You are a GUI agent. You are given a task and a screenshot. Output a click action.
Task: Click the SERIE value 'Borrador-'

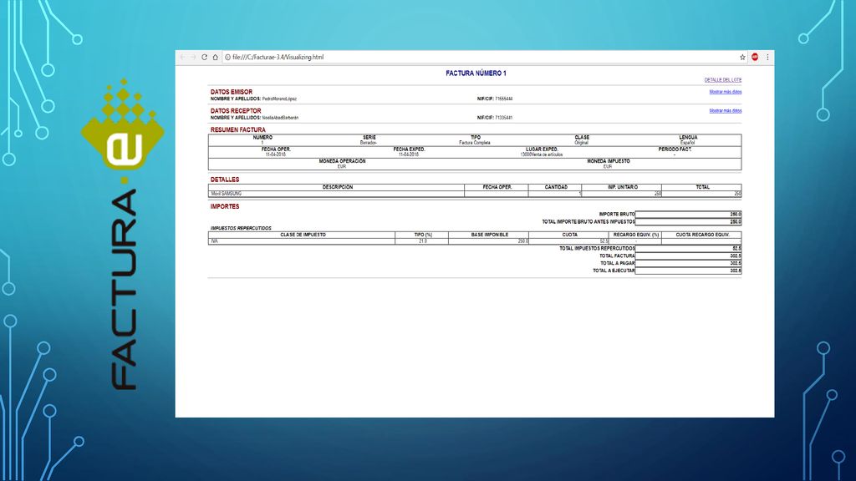(369, 143)
